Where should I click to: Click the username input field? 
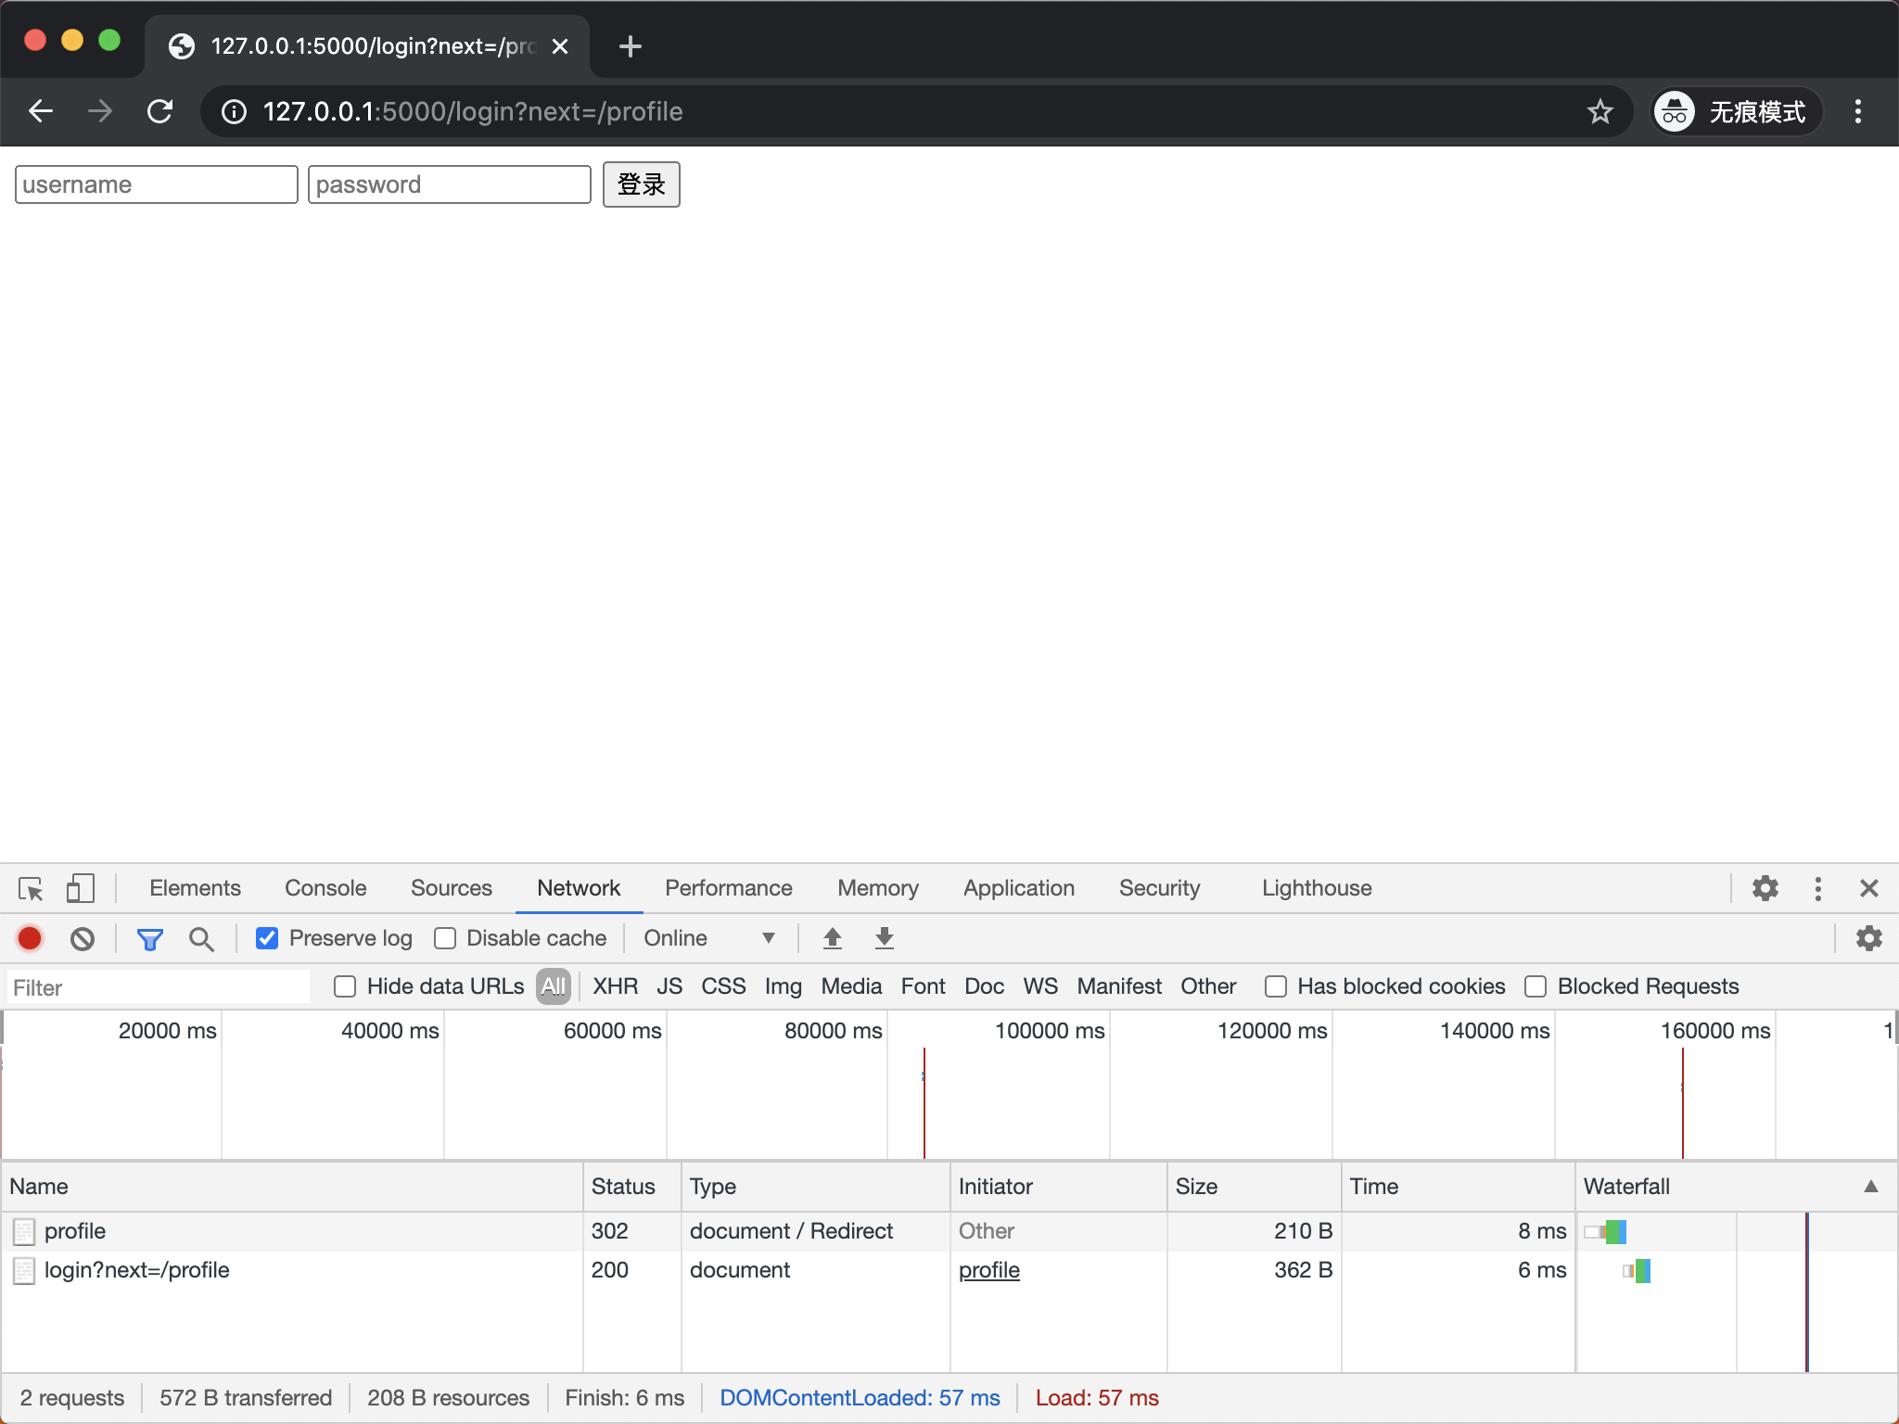pyautogui.click(x=156, y=184)
